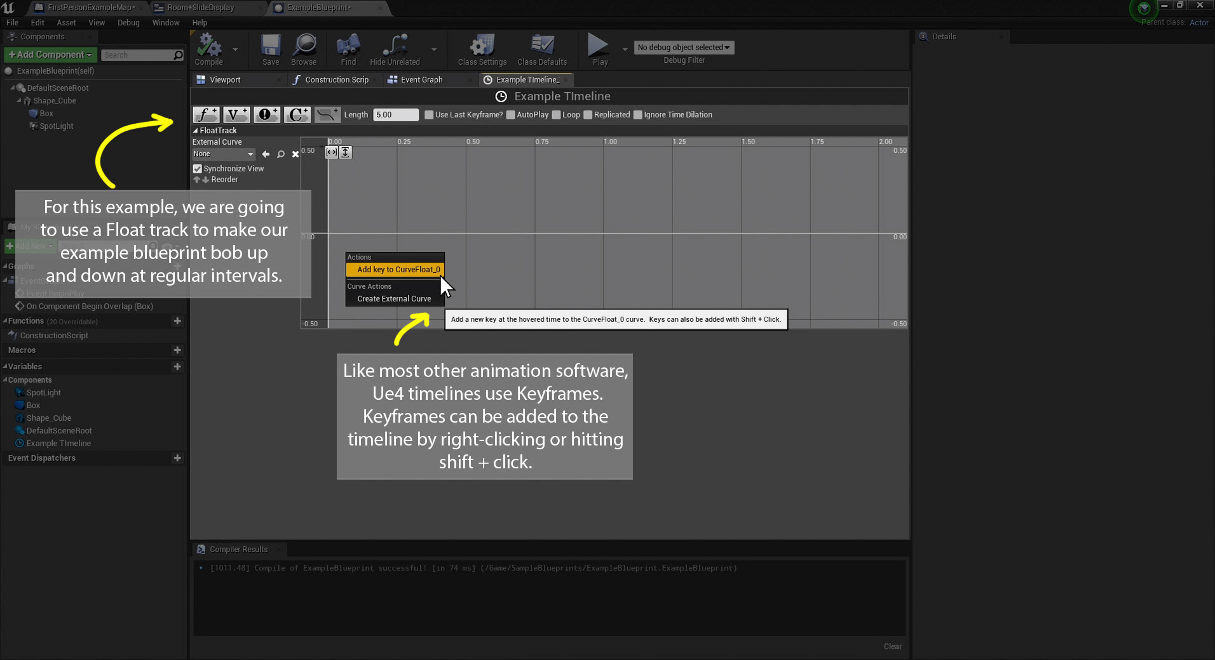Start simulation with Play button
1215x660 pixels.
tap(599, 49)
